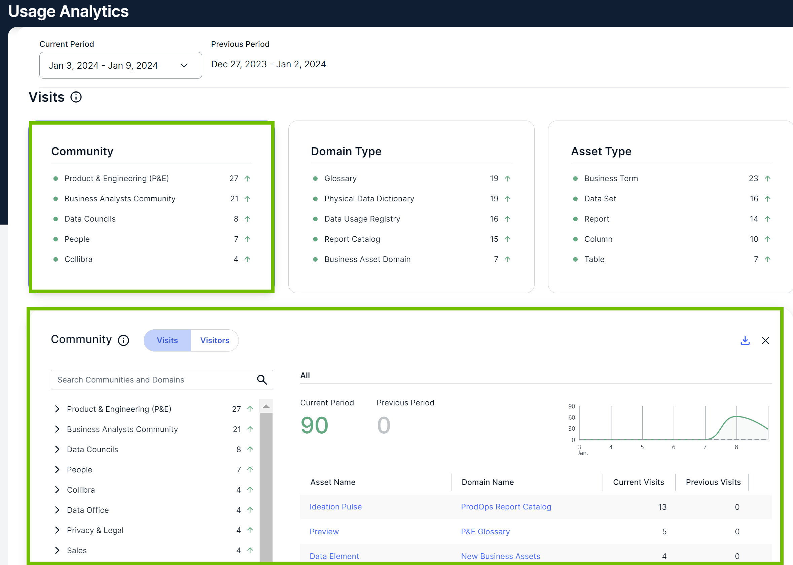The height and width of the screenshot is (565, 793).
Task: Click the up arrow beside Data Councils in Community card
Action: point(247,219)
